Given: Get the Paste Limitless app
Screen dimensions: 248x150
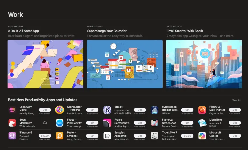Looking at the screenshot, I should point(92,136).
